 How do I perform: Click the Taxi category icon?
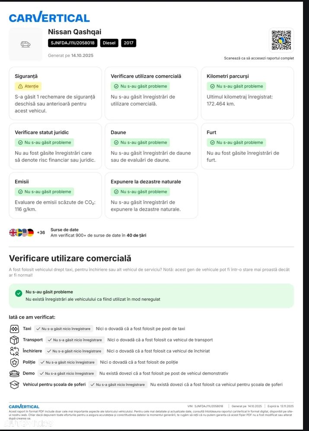[x=14, y=329]
